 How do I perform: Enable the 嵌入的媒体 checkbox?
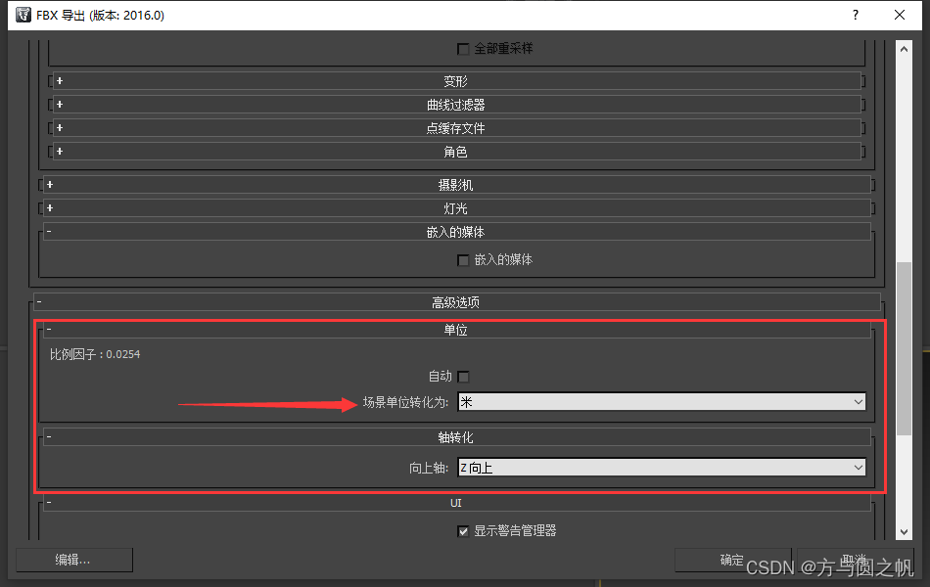464,260
